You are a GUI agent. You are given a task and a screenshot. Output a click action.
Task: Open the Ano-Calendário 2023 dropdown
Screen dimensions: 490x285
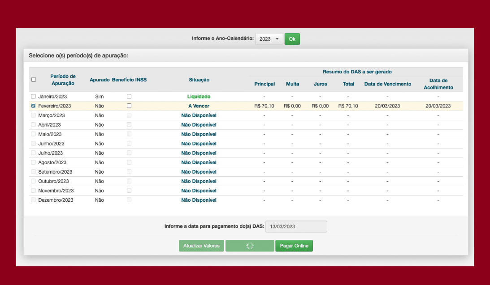(x=269, y=39)
